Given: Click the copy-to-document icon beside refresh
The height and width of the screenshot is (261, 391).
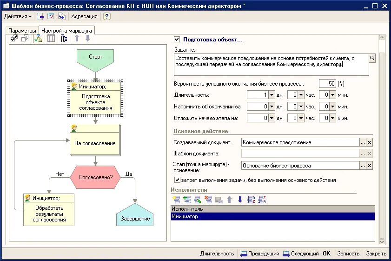Looking at the screenshot, I should click(x=61, y=16).
